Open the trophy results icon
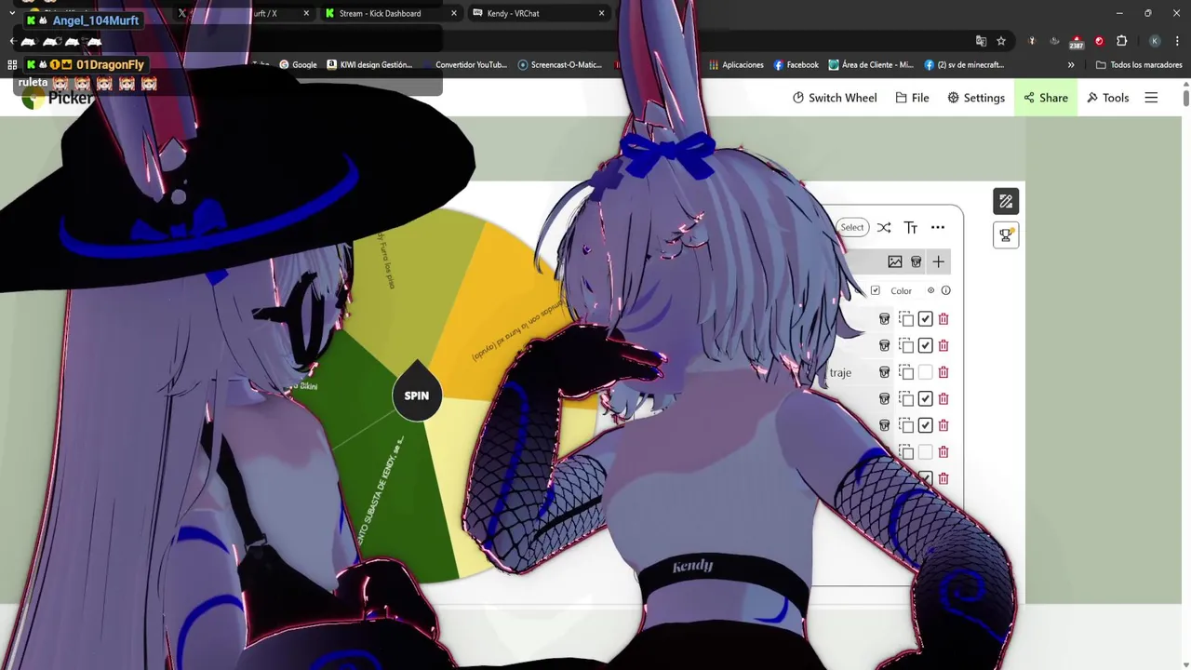1191x670 pixels. coord(1006,234)
